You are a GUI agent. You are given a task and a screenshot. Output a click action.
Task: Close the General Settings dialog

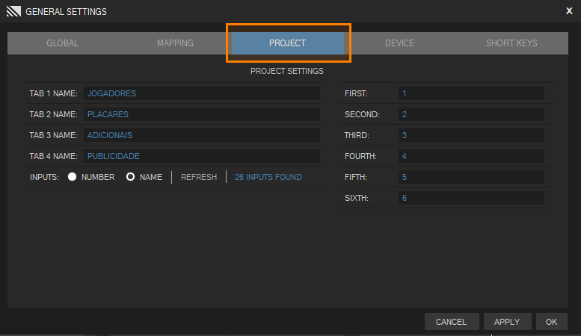tap(569, 10)
